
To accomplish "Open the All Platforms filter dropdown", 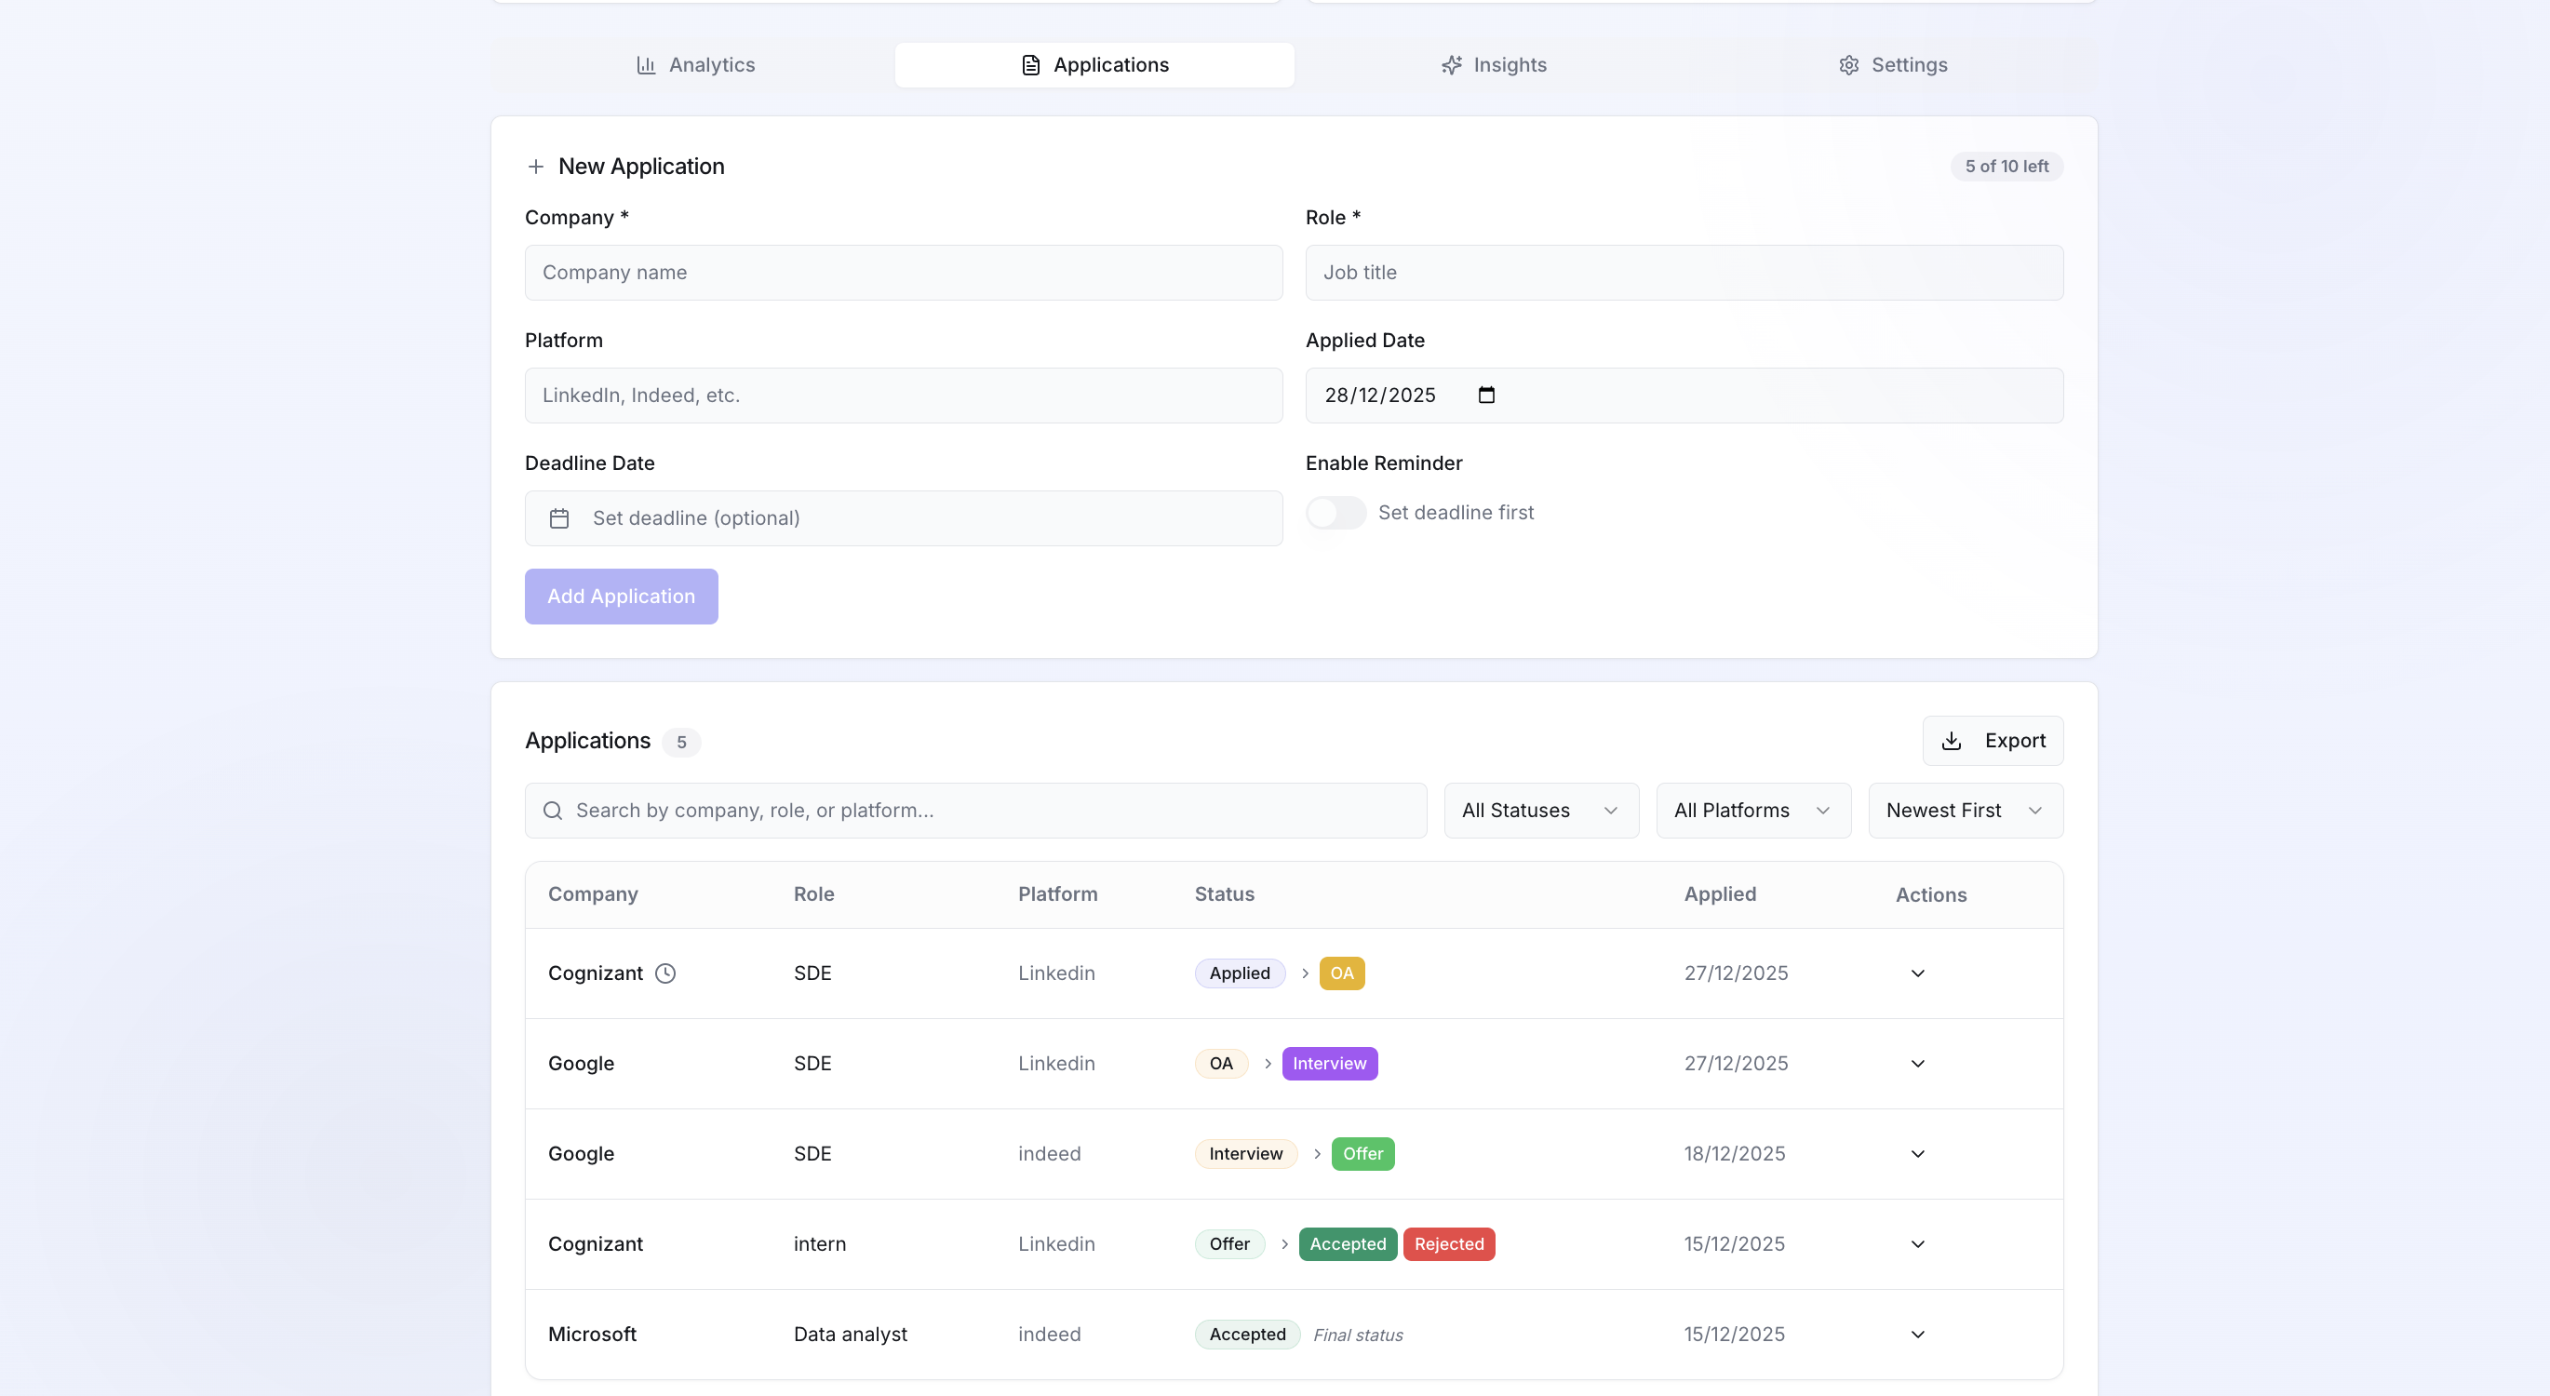I will coord(1752,811).
